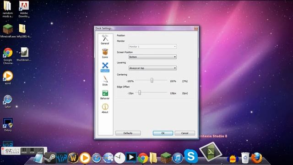Select the Safari desktop shortcut
Viewport: 293px width, 165px height.
coord(8,101)
